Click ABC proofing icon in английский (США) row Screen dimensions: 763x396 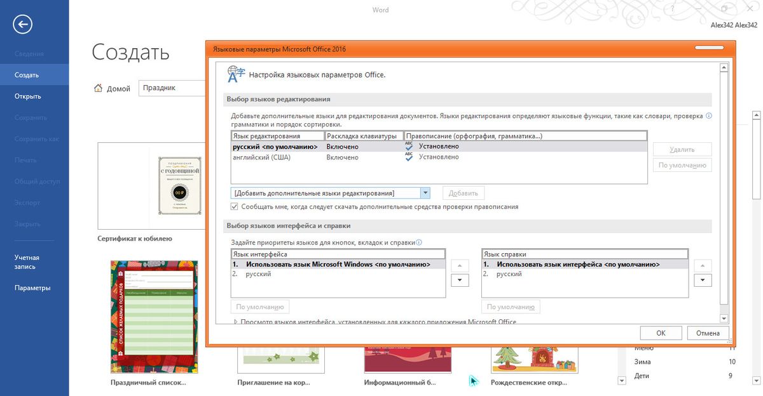[x=409, y=157]
